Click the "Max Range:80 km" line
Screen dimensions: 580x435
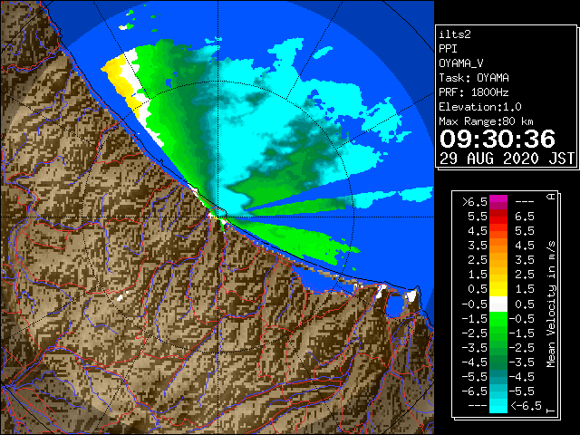tap(486, 121)
